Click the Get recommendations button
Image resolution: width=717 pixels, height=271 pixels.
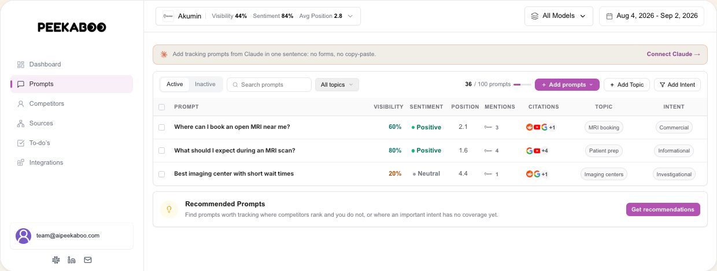coord(663,209)
